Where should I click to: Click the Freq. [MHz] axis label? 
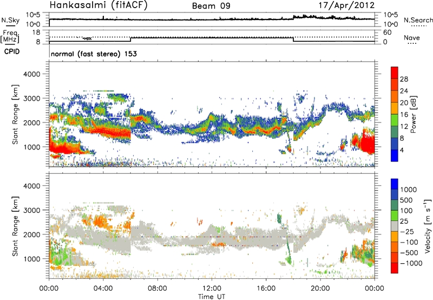[x=10, y=36]
